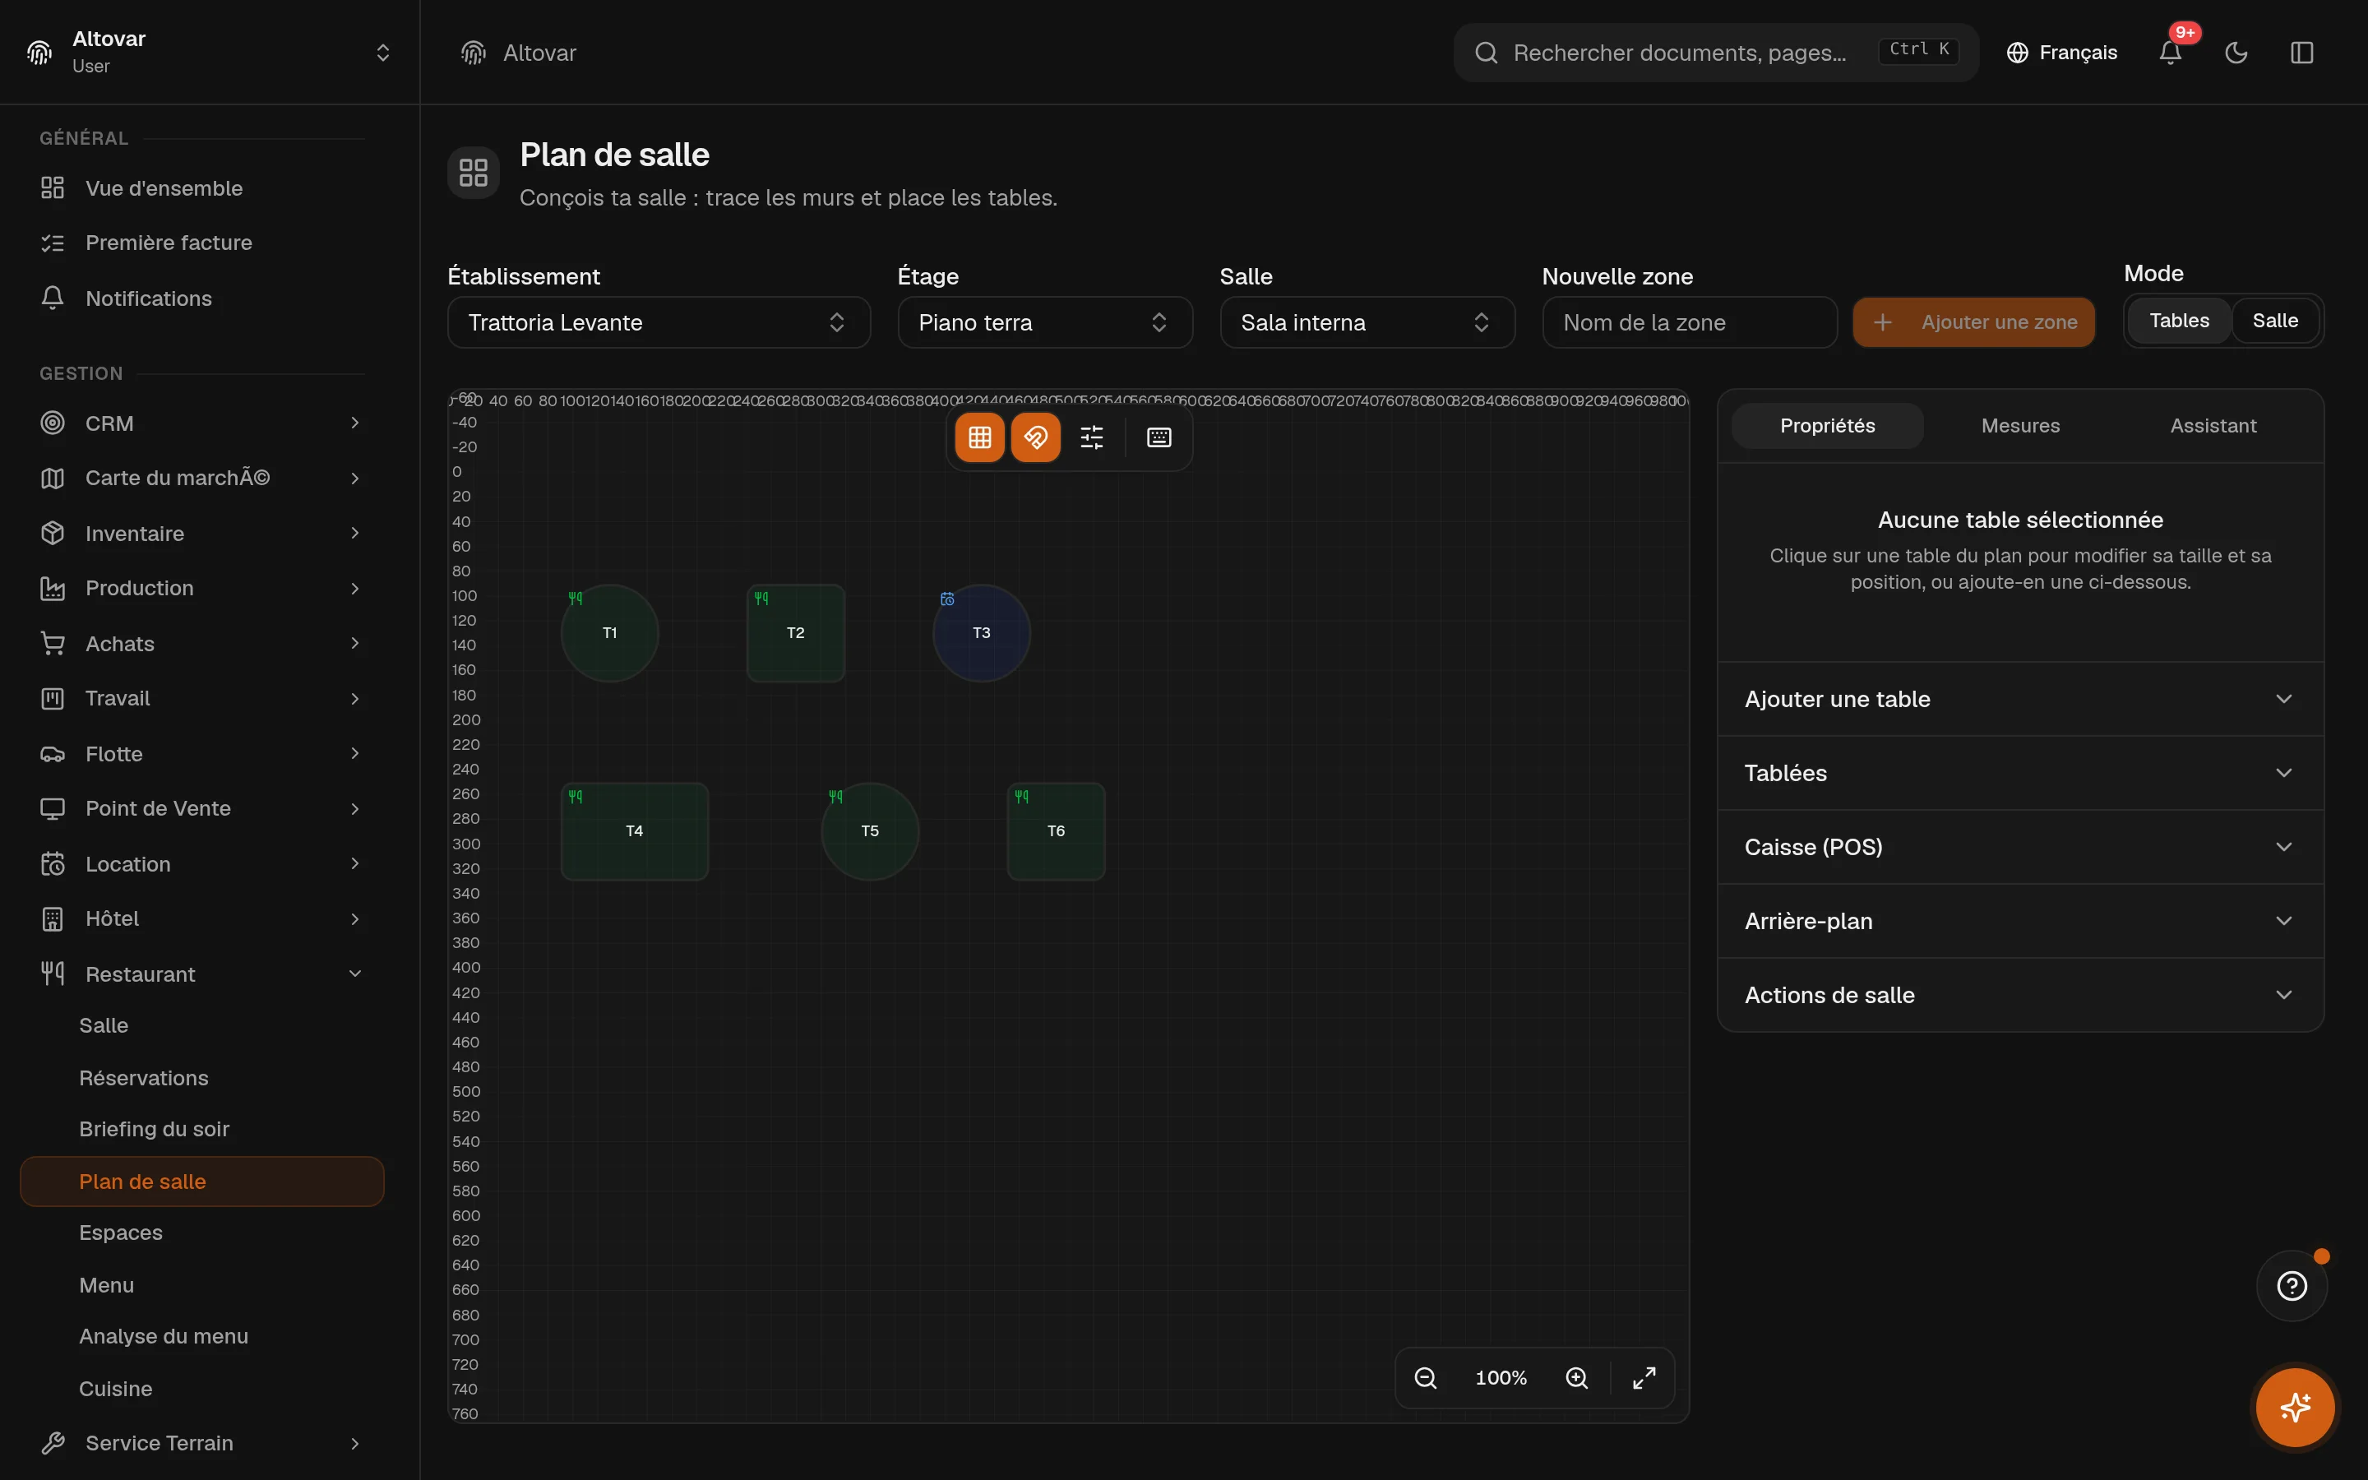Zoom in the floor plan
The width and height of the screenshot is (2368, 1480).
1576,1378
